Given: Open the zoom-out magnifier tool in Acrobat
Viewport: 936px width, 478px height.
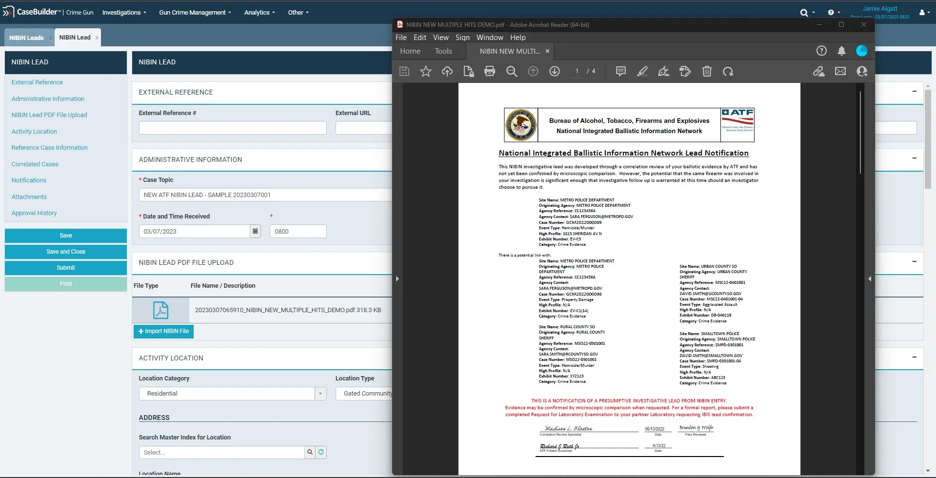Looking at the screenshot, I should [511, 72].
